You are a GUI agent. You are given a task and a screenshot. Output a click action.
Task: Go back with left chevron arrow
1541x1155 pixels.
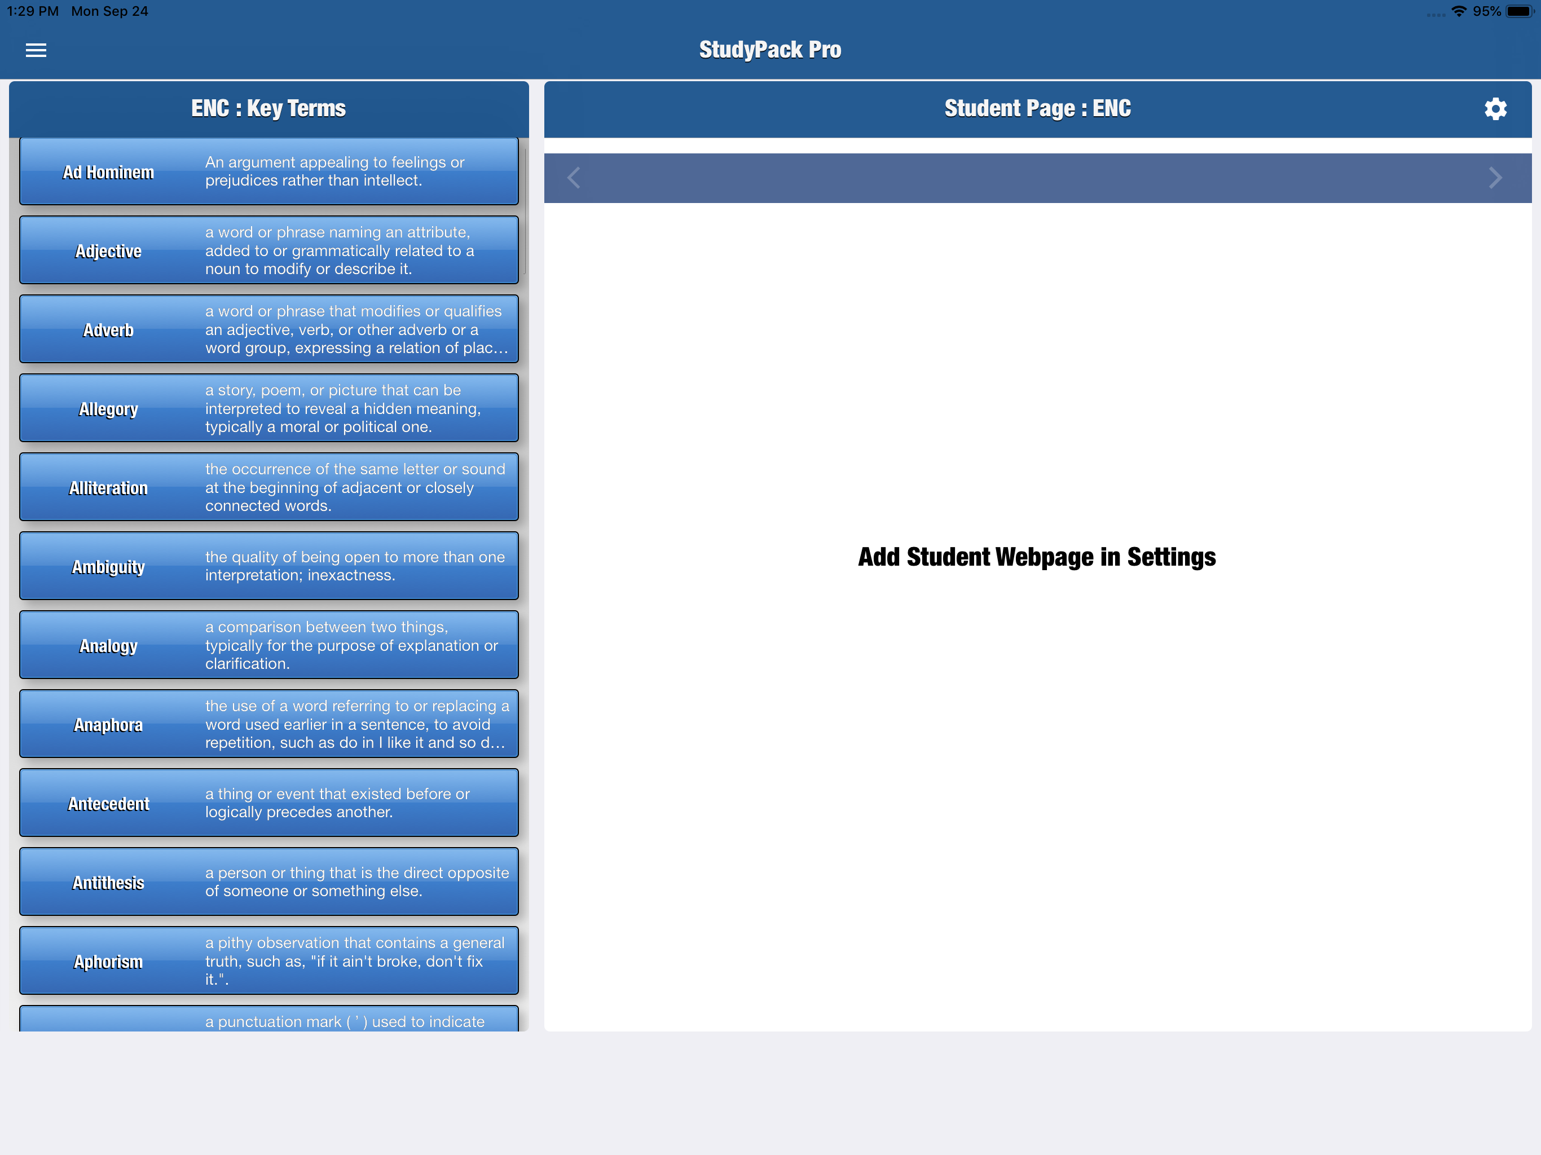click(573, 178)
